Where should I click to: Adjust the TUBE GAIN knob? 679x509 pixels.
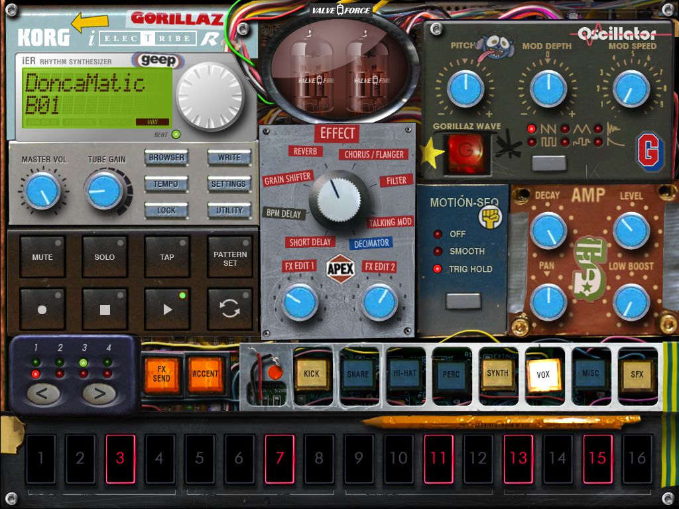tap(104, 190)
